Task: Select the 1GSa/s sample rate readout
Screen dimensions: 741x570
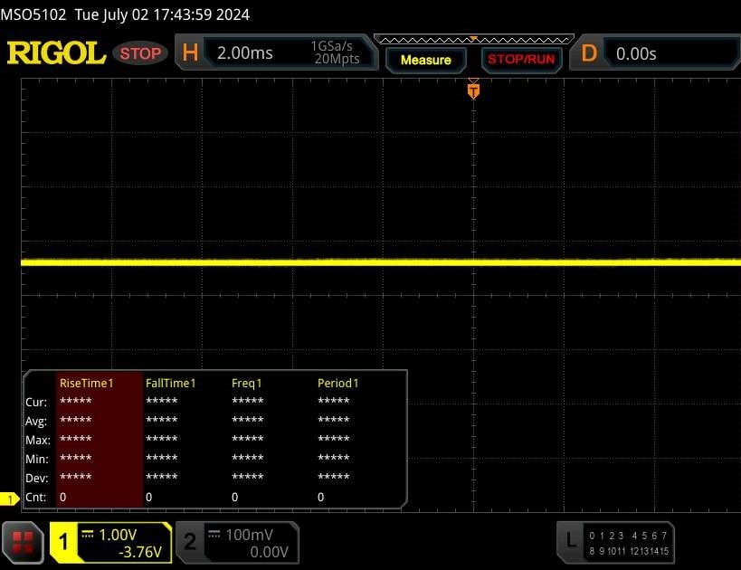Action: pos(331,46)
